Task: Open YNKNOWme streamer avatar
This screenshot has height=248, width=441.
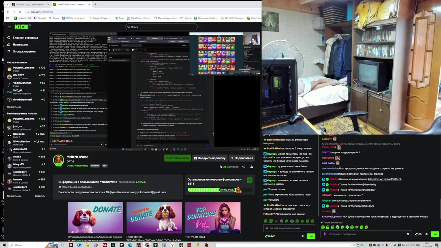Action: pos(58,160)
